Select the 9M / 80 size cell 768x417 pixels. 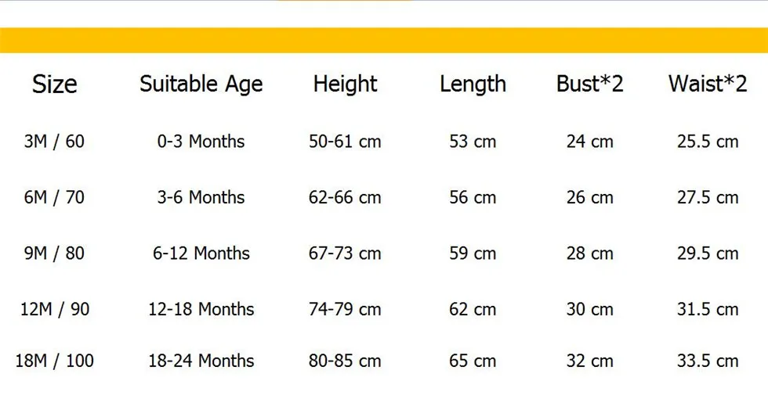(54, 253)
